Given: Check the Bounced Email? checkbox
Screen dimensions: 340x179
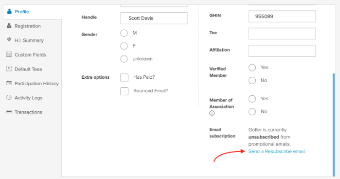Looking at the screenshot, I should point(124,91).
